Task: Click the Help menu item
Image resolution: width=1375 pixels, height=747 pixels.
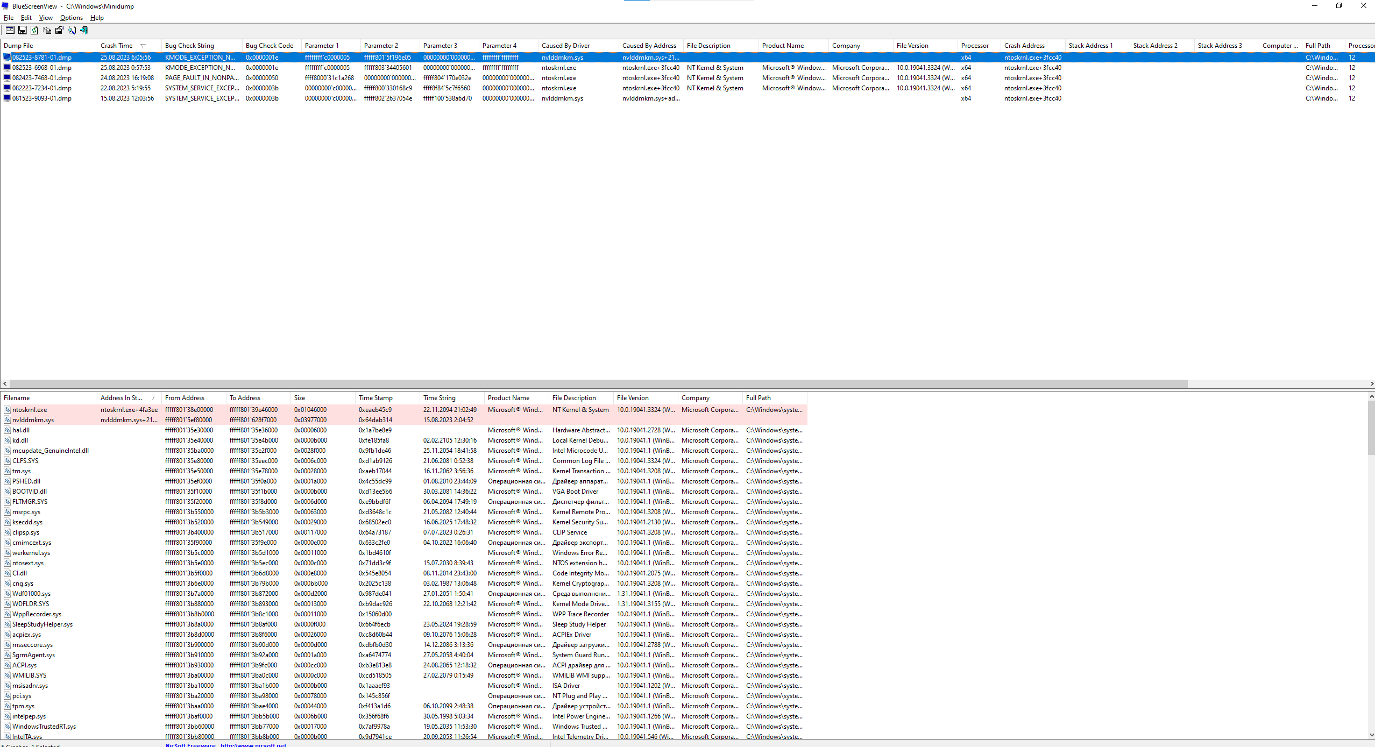Action: coord(96,18)
